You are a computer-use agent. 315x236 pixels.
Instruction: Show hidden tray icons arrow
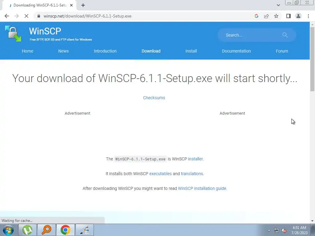(269, 230)
